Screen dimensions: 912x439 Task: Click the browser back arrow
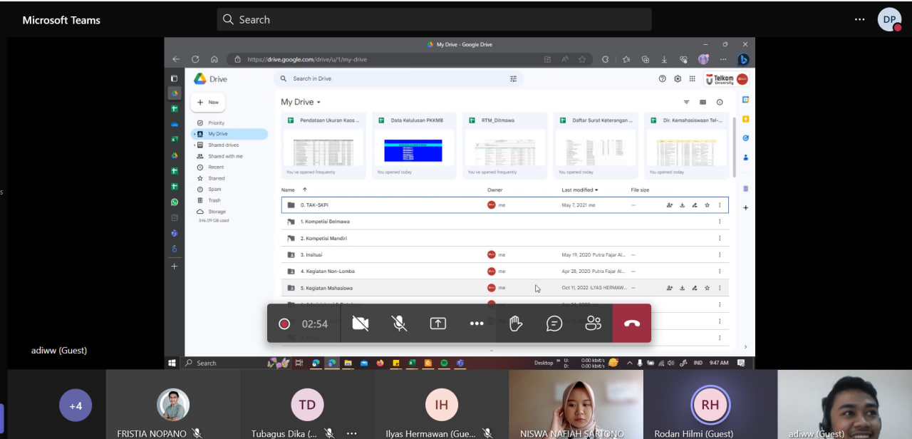pyautogui.click(x=176, y=59)
